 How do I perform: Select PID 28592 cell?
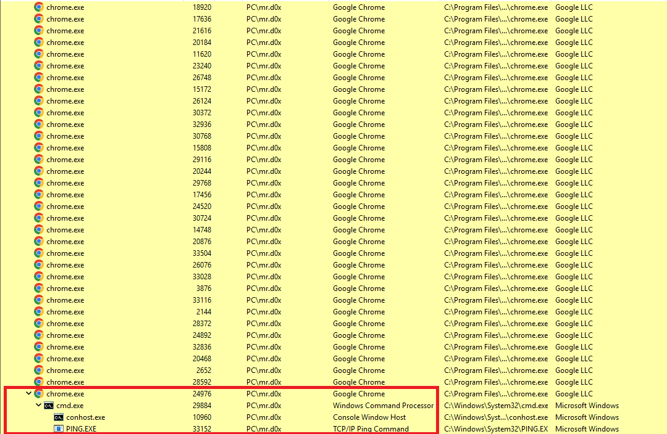click(x=201, y=382)
